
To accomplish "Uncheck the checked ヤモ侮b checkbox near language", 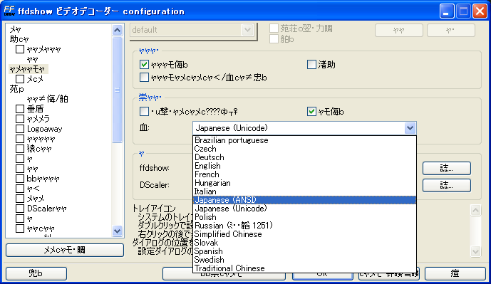I will [311, 111].
